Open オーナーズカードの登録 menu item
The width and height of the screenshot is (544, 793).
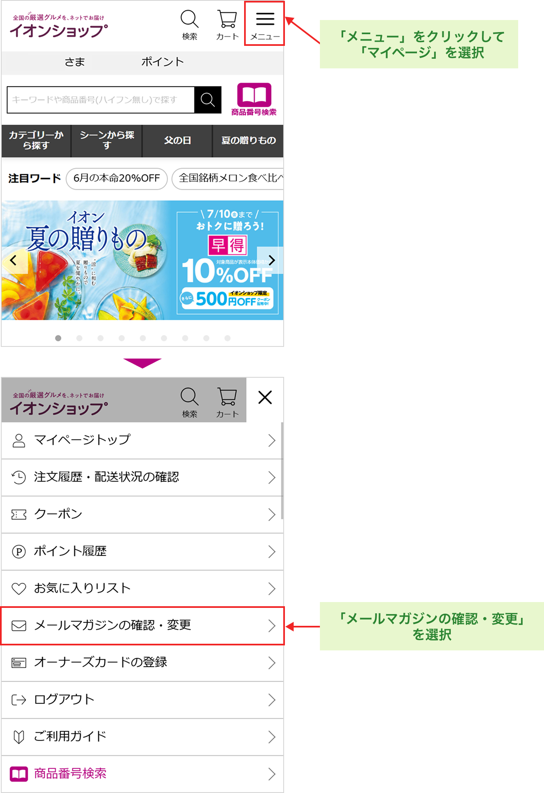tap(142, 663)
